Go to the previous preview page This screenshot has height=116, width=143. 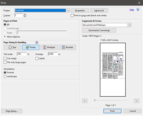85,101
